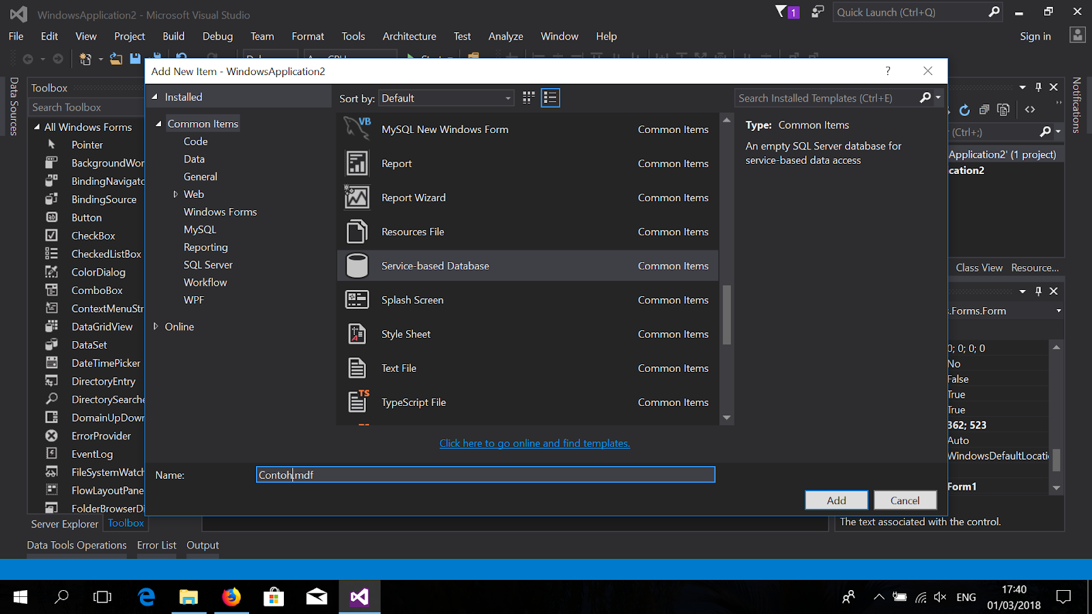Click the Splash Screen template icon
The height and width of the screenshot is (614, 1092).
(x=357, y=299)
